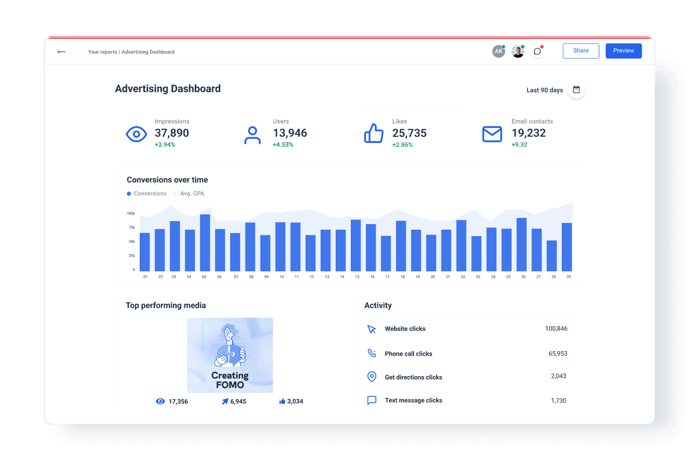Toggle the AK account avatar status
Image resolution: width=699 pixels, height=462 pixels.
(x=499, y=51)
